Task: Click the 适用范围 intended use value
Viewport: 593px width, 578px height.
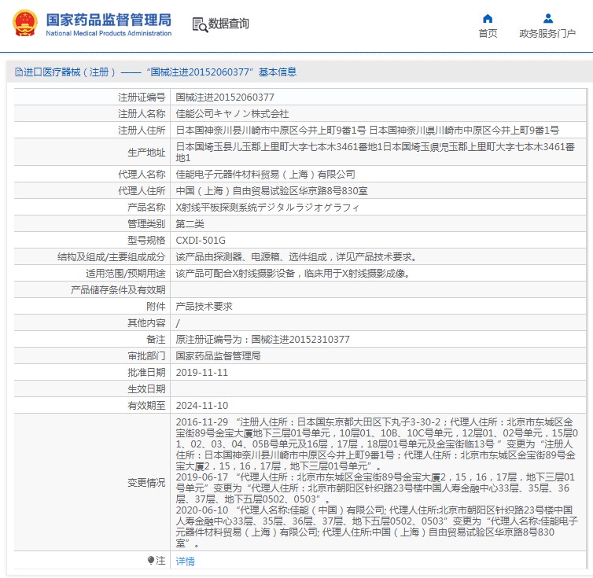Action: tap(293, 274)
